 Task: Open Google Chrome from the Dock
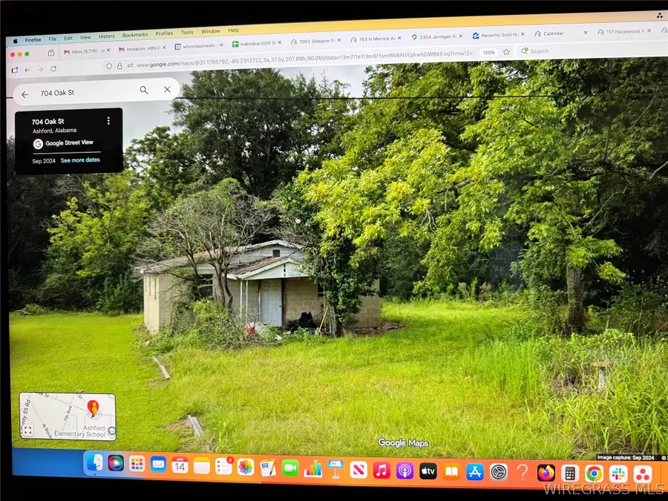click(594, 474)
